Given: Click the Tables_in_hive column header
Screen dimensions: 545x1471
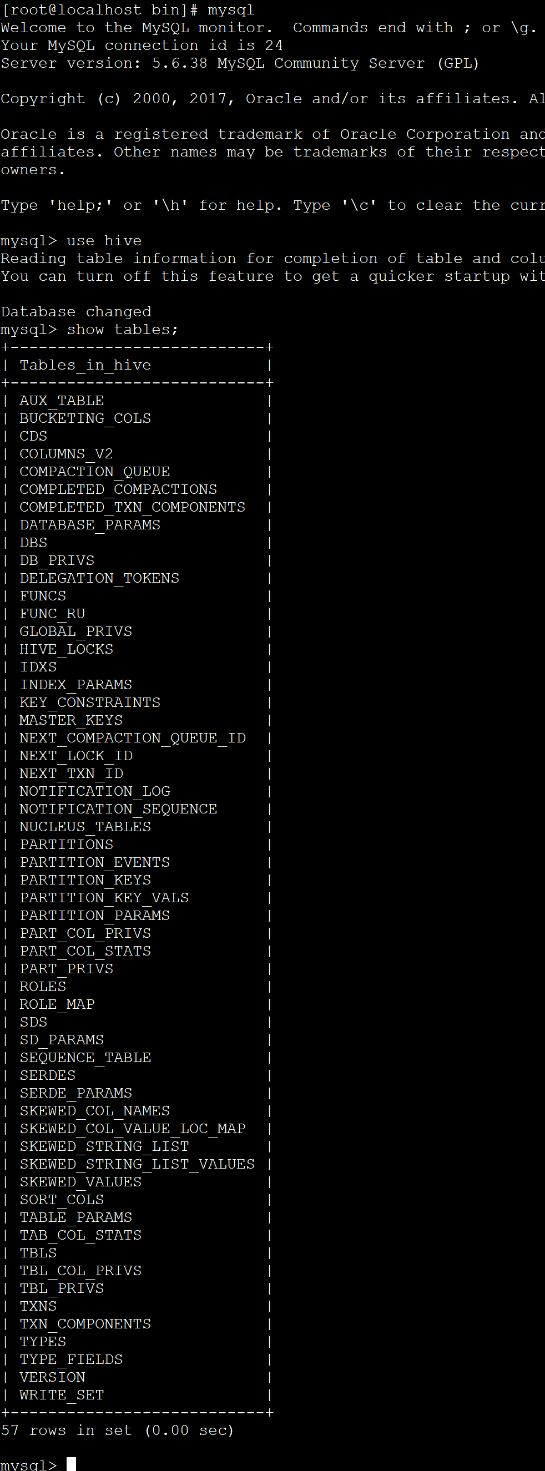Looking at the screenshot, I should (85, 365).
